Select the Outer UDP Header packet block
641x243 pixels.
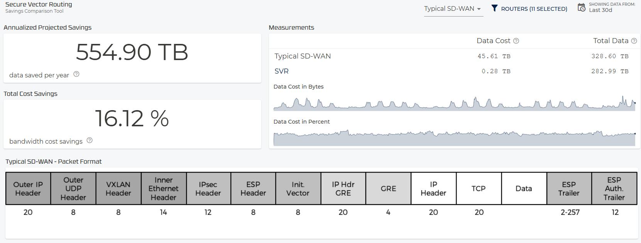pos(73,189)
